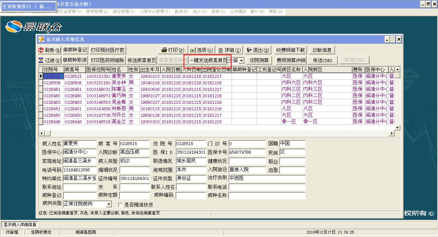Click the table's vertical scrollbar down arrow
The height and width of the screenshot is (237, 438).
coord(398,127)
